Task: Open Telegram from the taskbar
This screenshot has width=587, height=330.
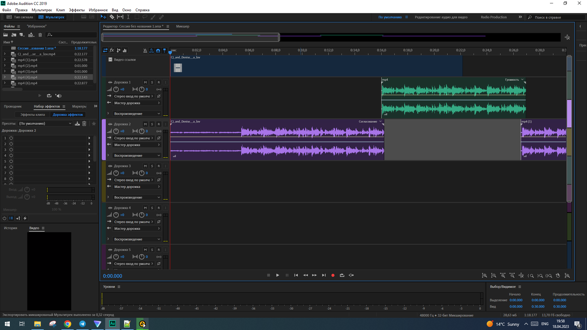Action: [x=82, y=324]
